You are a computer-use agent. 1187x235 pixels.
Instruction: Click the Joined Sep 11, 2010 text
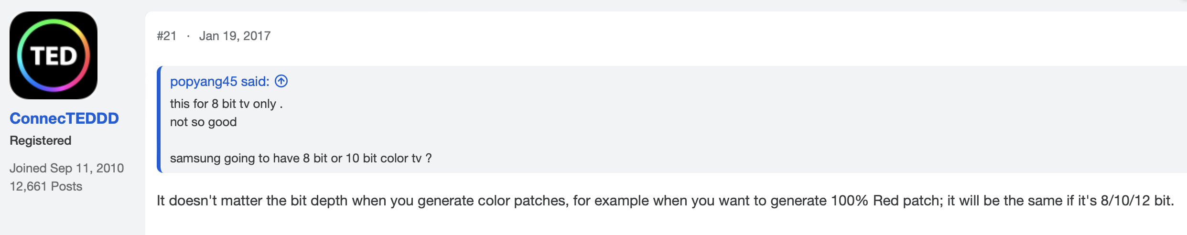click(x=66, y=168)
